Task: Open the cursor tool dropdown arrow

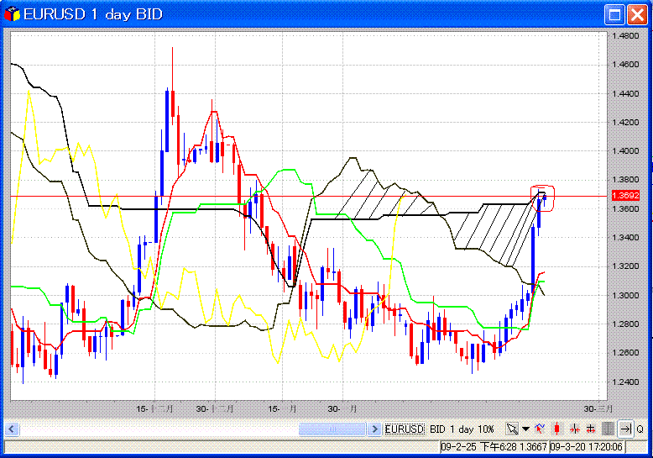Action: pos(525,429)
